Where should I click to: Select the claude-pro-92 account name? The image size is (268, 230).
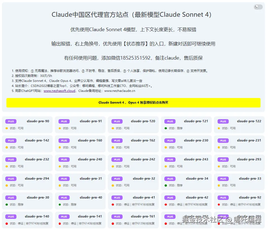[250, 197]
